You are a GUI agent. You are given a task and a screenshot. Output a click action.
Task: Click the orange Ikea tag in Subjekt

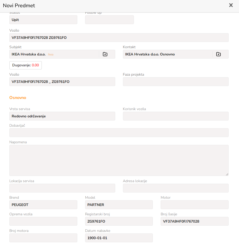(x=51, y=54)
